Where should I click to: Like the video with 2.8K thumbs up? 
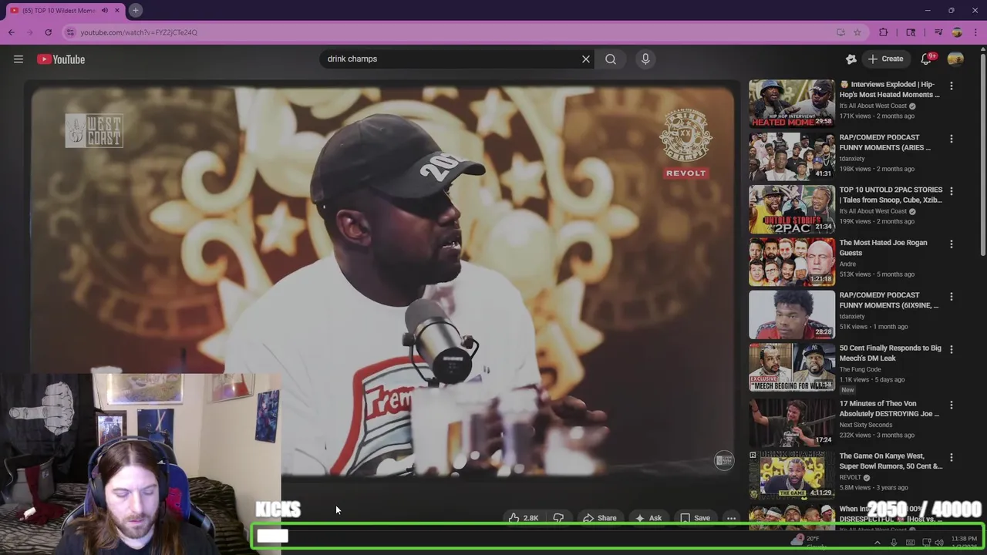point(524,518)
